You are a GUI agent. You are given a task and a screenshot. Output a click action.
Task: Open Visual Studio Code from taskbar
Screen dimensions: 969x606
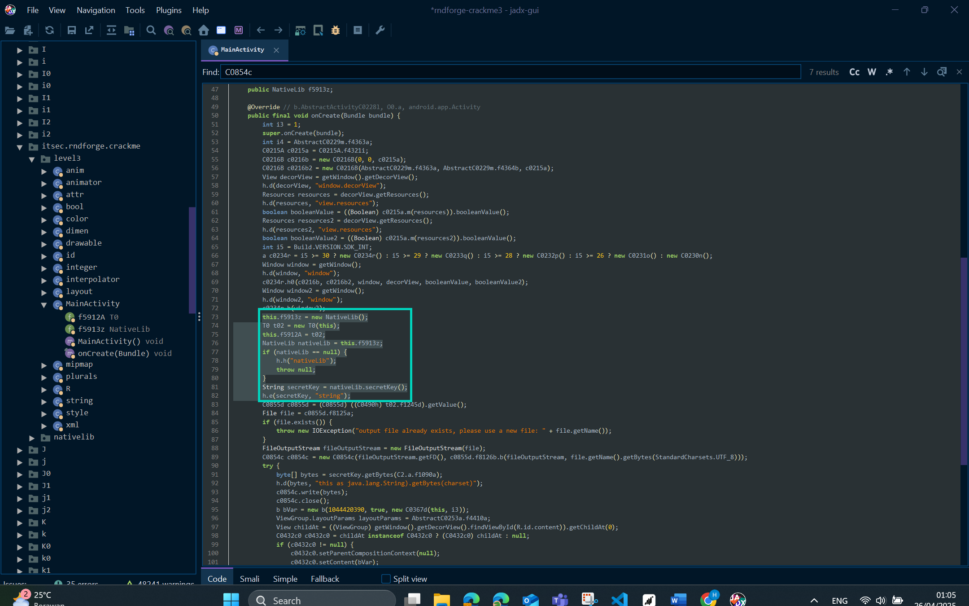tap(619, 599)
